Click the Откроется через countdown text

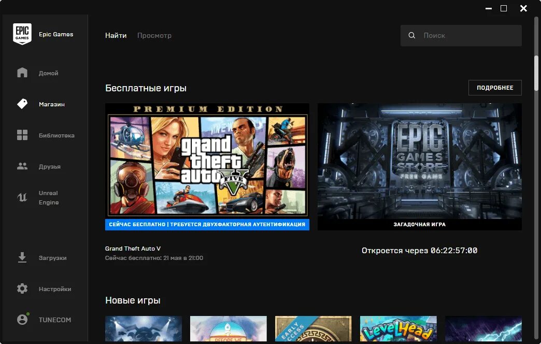[420, 251]
